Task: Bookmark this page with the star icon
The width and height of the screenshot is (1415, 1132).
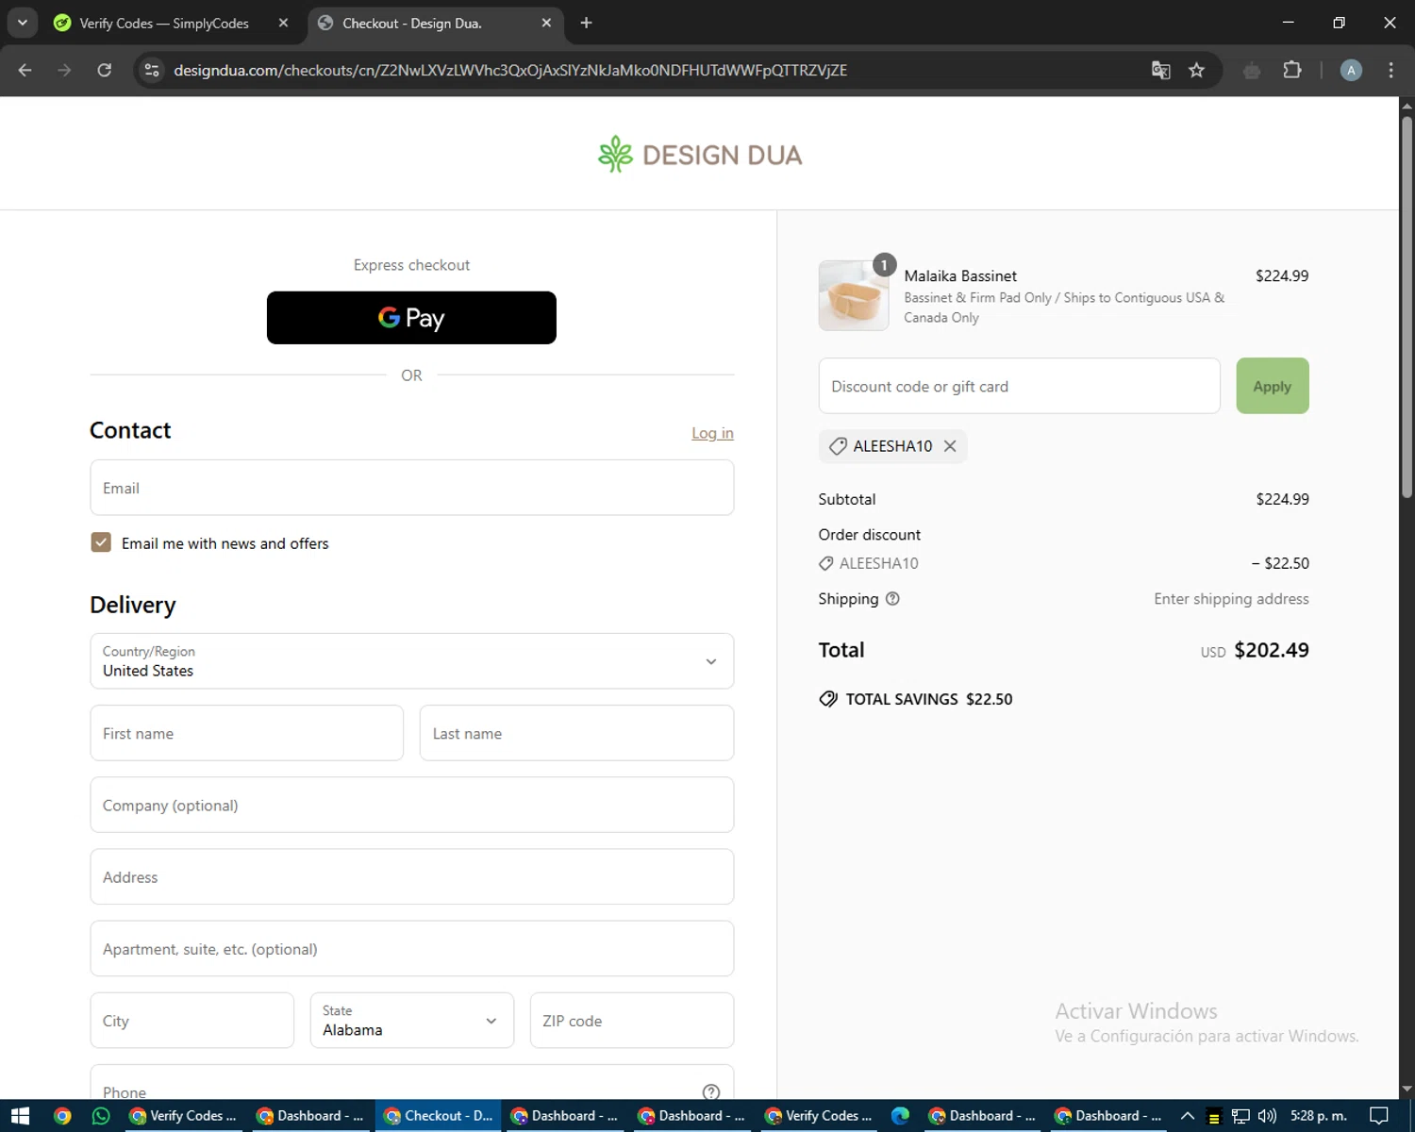Action: pos(1197,70)
